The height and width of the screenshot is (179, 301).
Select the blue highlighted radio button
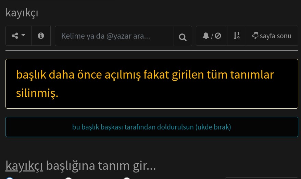click(10, 178)
